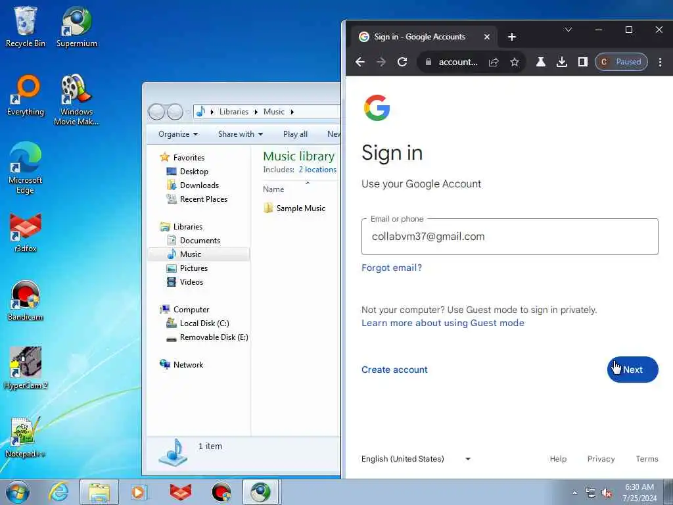673x505 pixels.
Task: Open the Organize dropdown in Explorer
Action: (x=178, y=134)
